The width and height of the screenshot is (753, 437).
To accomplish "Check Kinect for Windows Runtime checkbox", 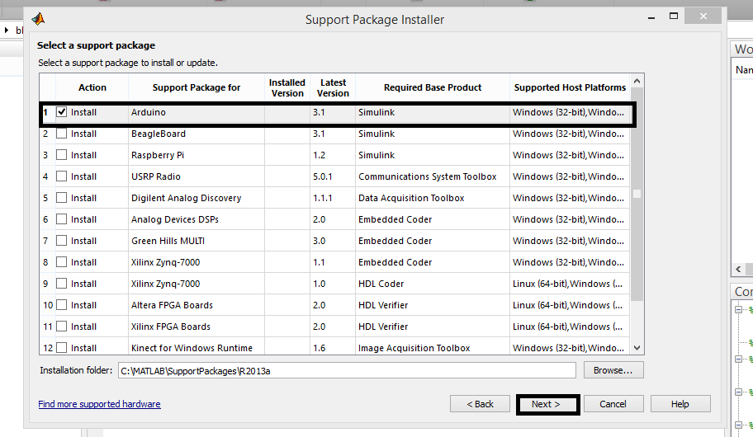I will click(61, 347).
